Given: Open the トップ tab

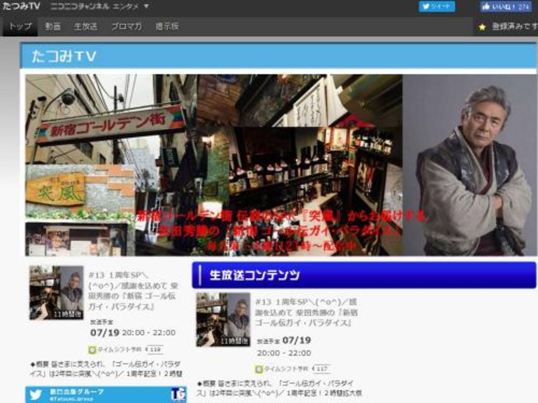Looking at the screenshot, I should [x=20, y=26].
